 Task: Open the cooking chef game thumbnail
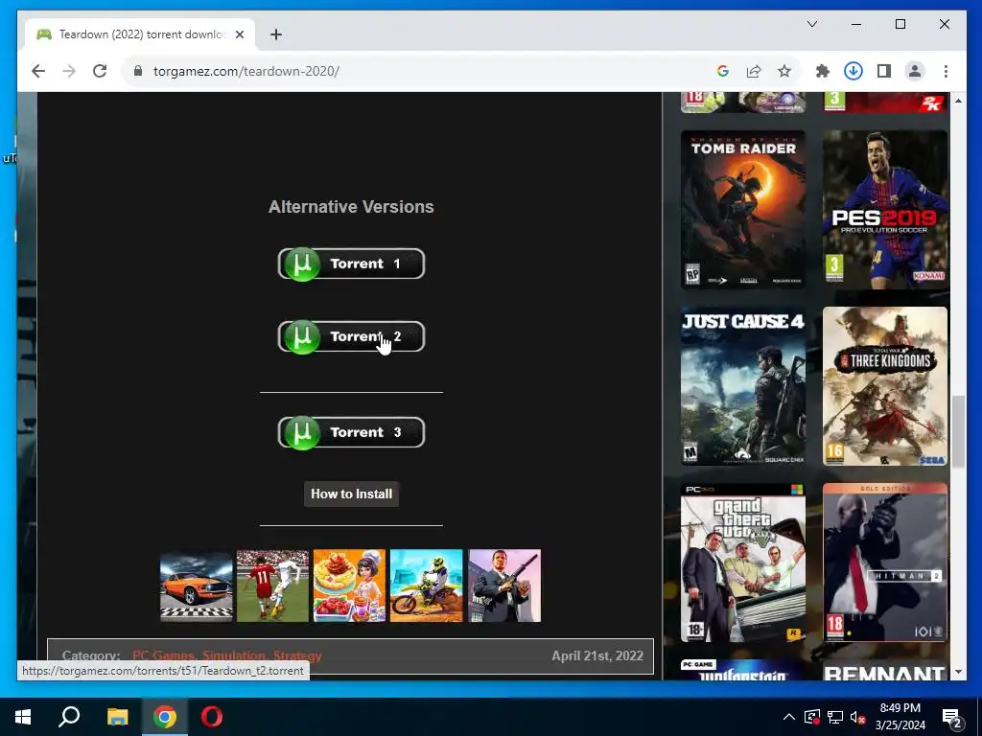(349, 586)
